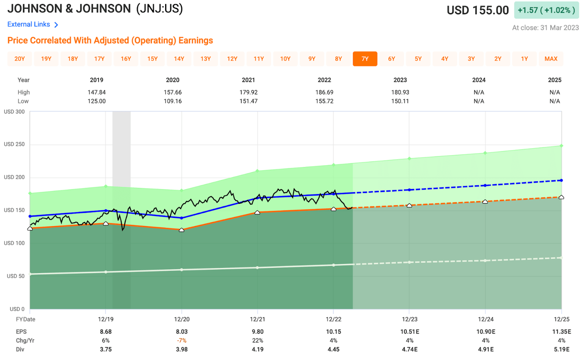Click the 12/21 triangle marker on orange line
This screenshot has height=356, width=587.
(257, 212)
